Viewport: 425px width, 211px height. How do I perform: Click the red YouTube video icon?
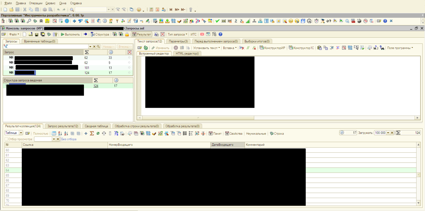point(202,35)
